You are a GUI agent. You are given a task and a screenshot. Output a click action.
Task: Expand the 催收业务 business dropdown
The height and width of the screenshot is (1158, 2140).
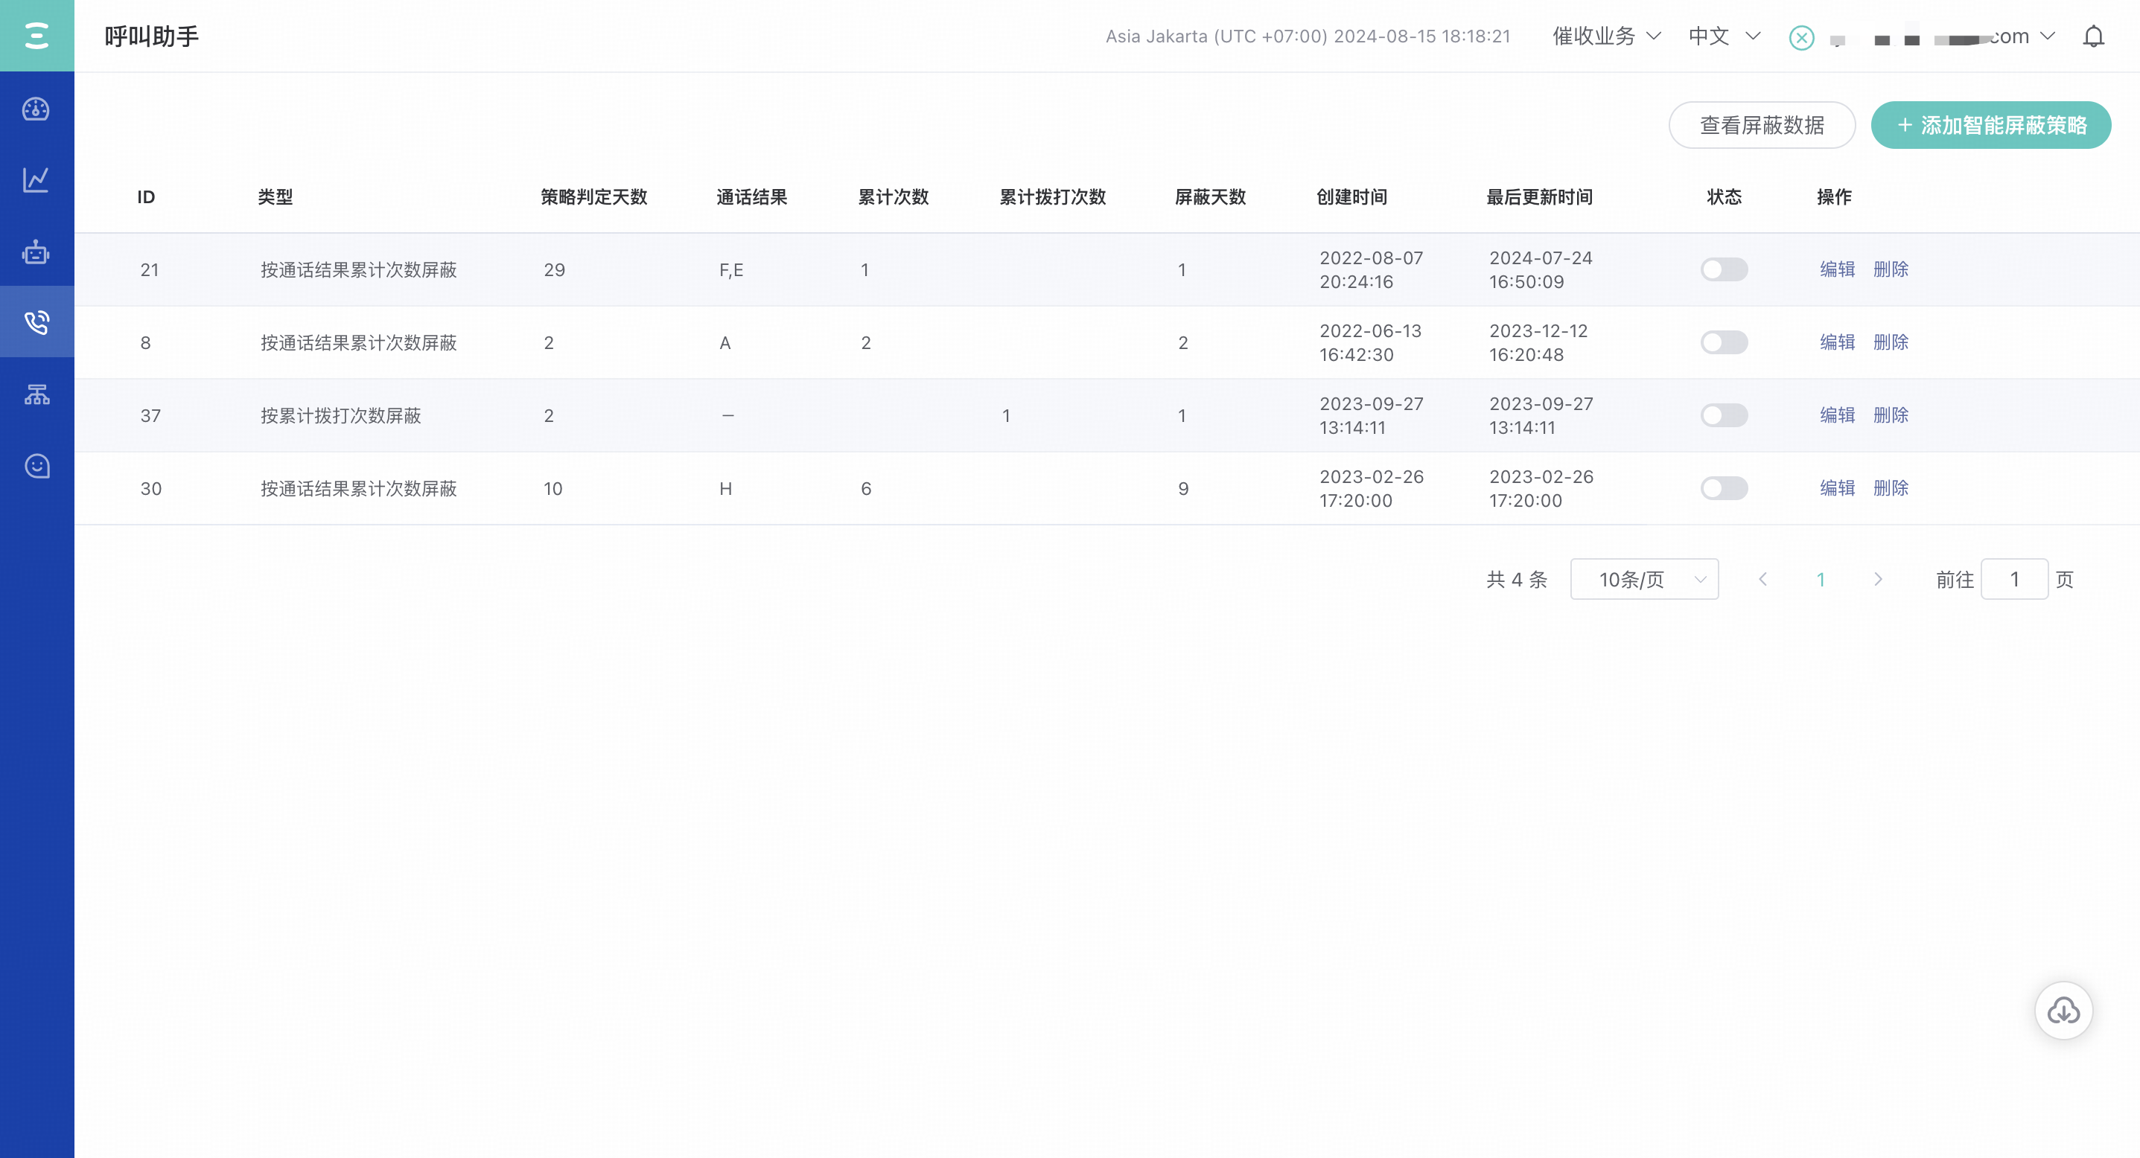pyautogui.click(x=1607, y=36)
